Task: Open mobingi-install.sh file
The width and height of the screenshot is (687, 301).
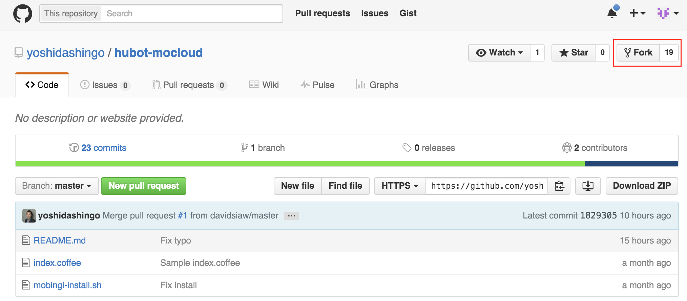Action: tap(67, 285)
